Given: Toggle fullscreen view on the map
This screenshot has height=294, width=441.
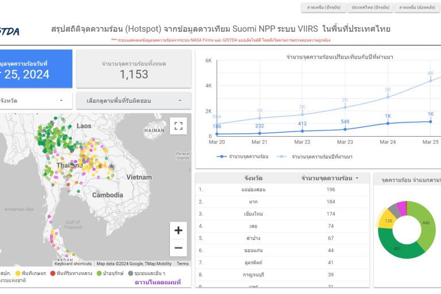Looking at the screenshot, I should click(x=178, y=126).
